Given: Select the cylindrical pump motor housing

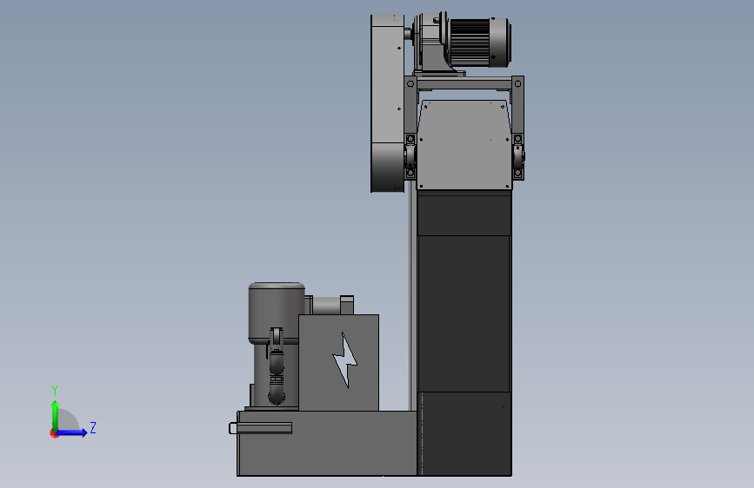Looking at the screenshot, I should (x=276, y=313).
